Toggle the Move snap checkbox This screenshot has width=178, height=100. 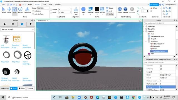[x=51, y=12]
